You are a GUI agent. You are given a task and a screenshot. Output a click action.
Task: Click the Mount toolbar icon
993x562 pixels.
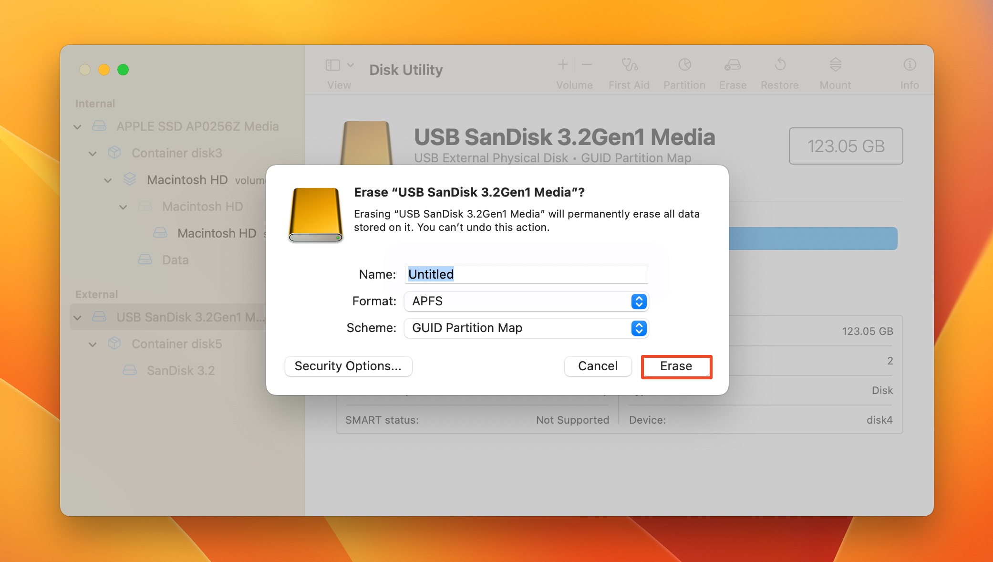(835, 64)
